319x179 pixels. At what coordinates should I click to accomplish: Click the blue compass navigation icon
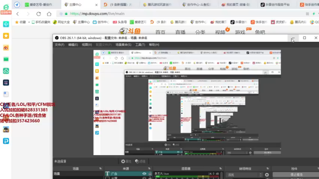click(17, 4)
